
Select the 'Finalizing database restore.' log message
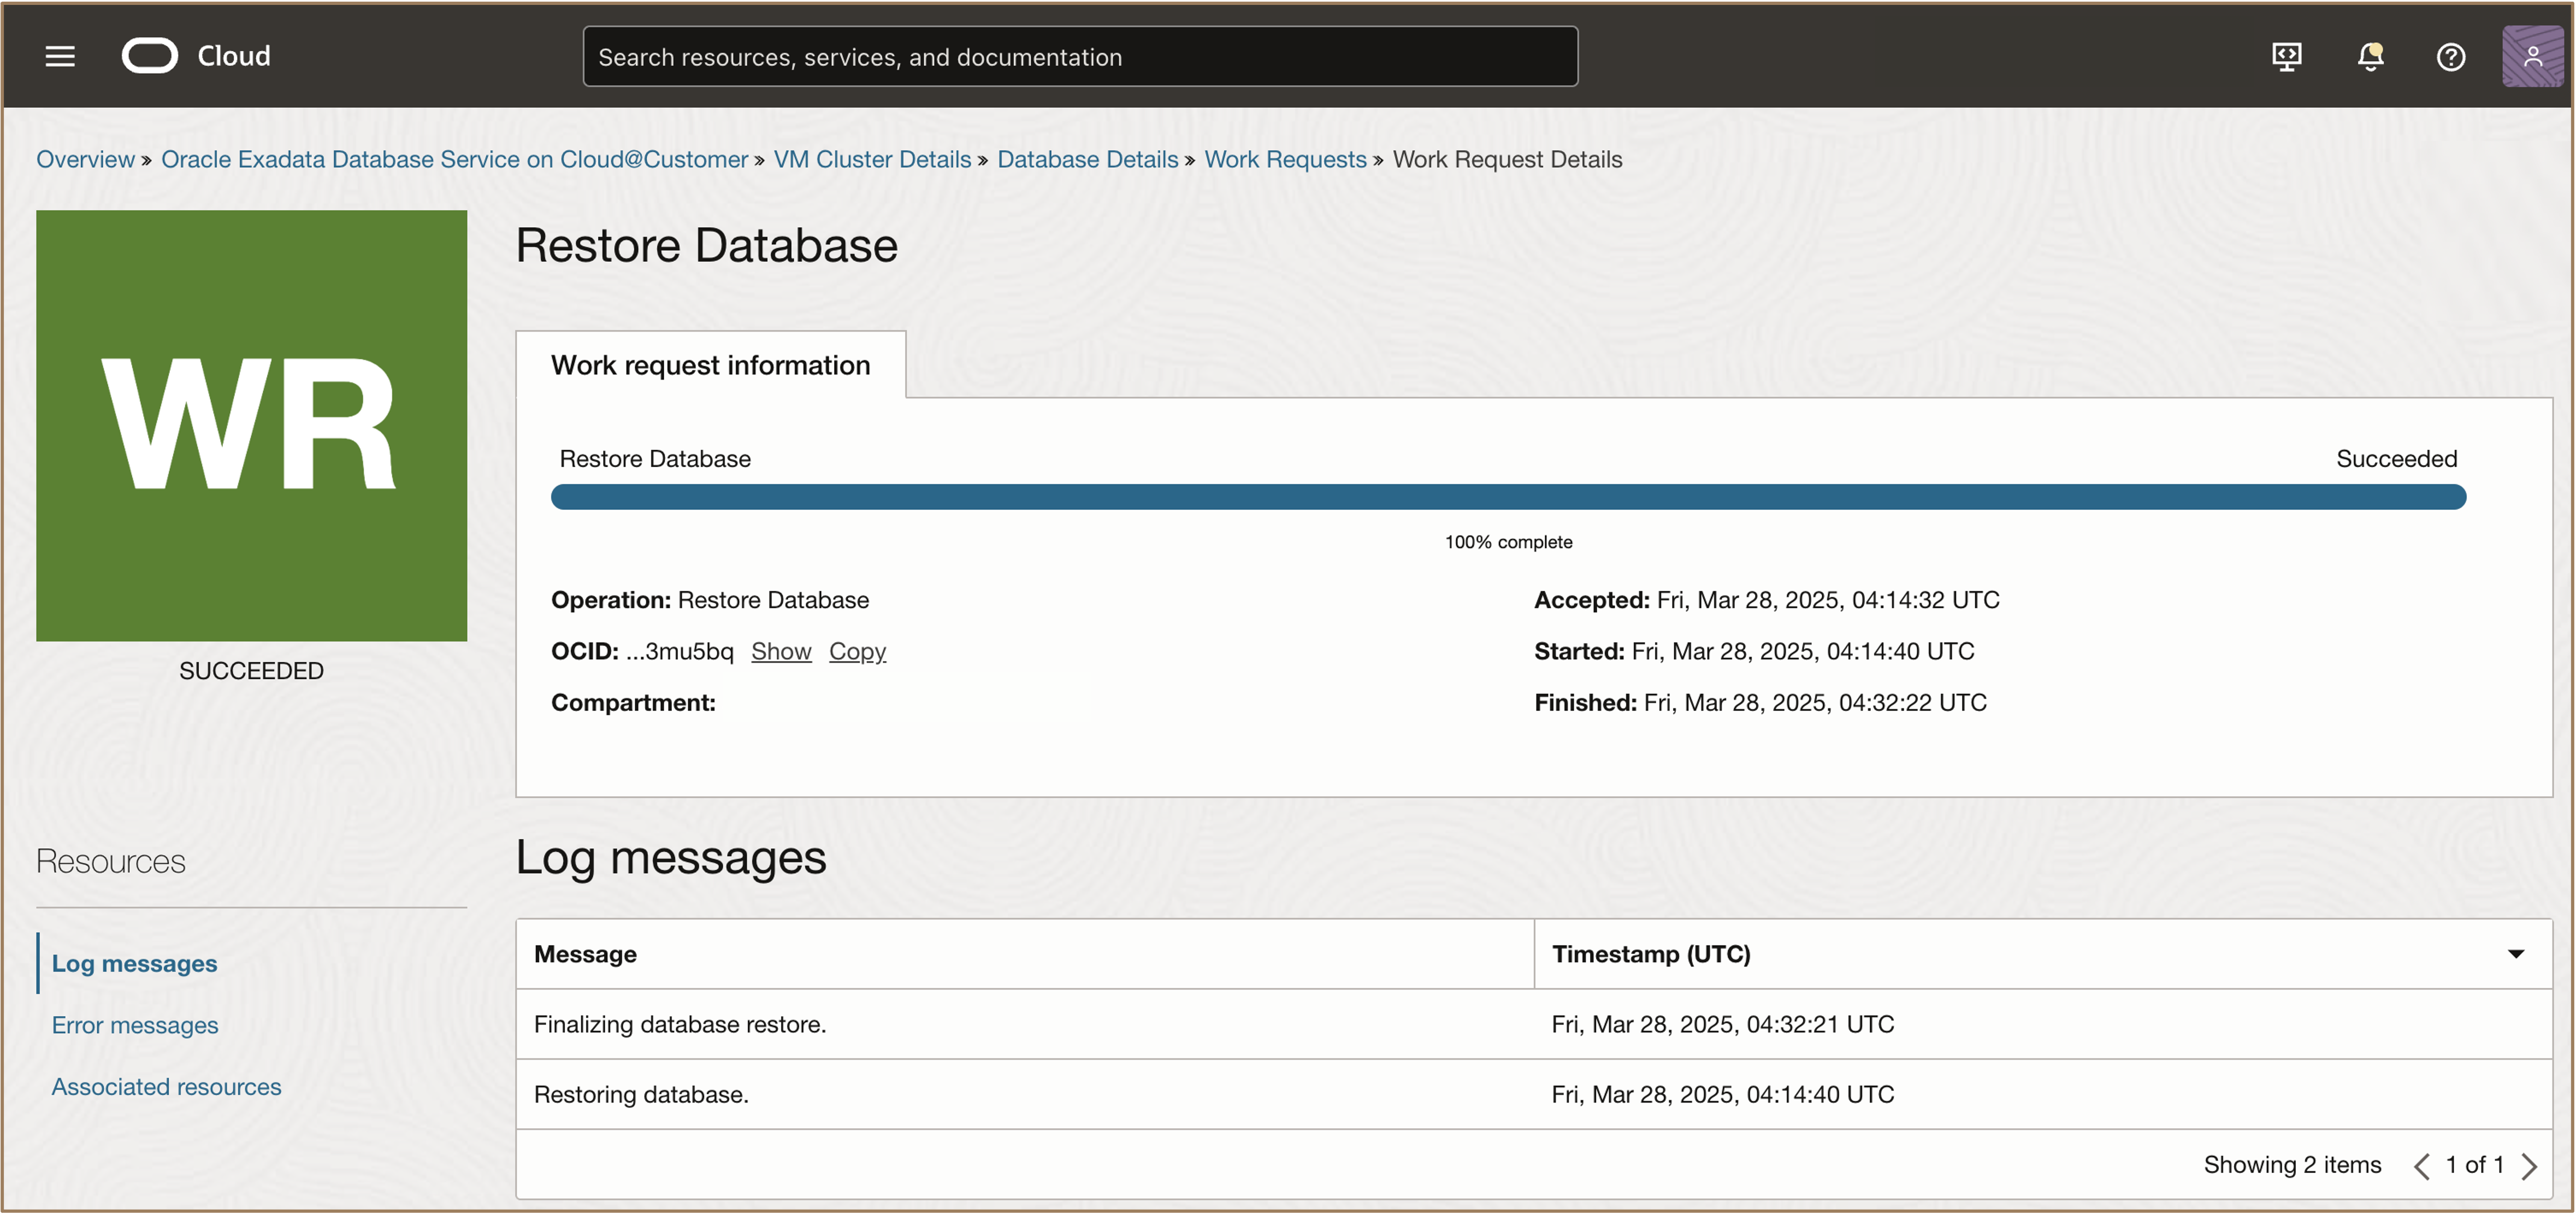point(680,1024)
